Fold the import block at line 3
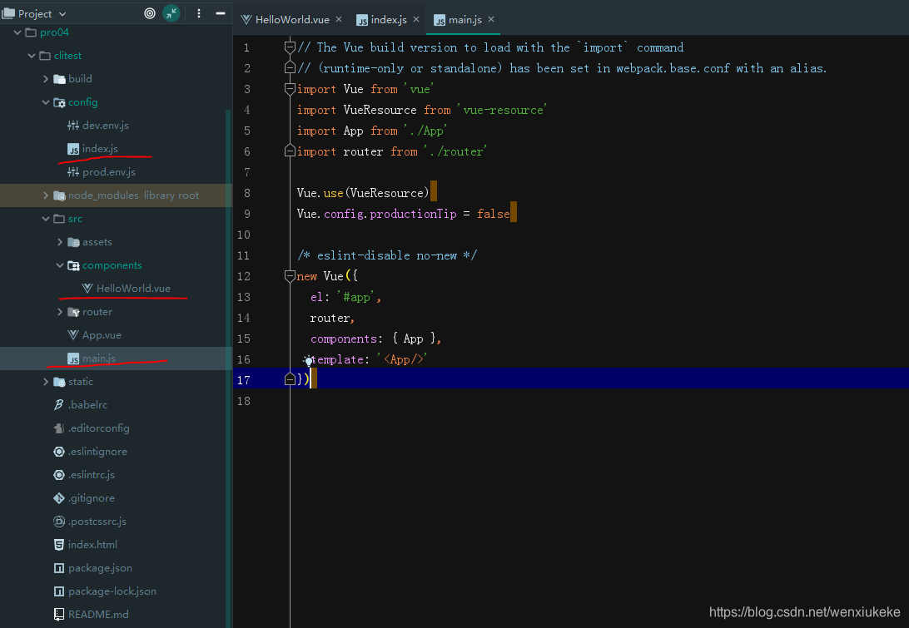Viewport: 909px width, 628px height. point(290,89)
